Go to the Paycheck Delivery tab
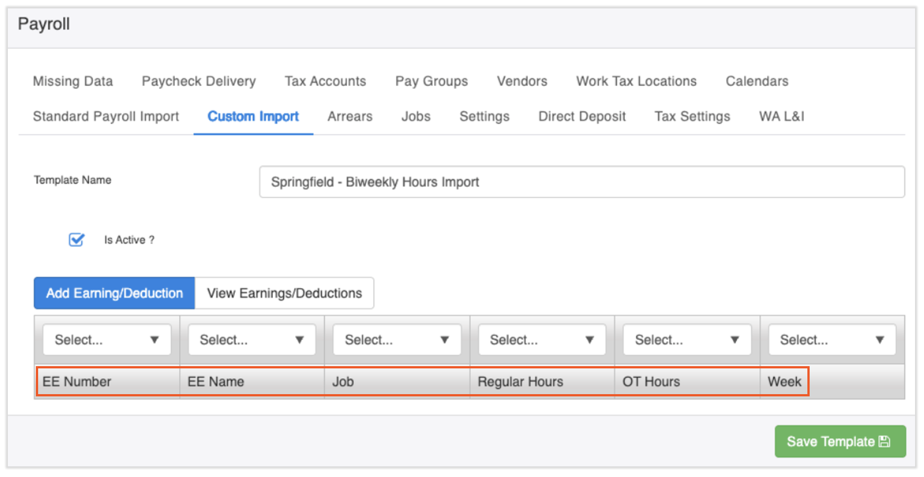 (x=198, y=81)
